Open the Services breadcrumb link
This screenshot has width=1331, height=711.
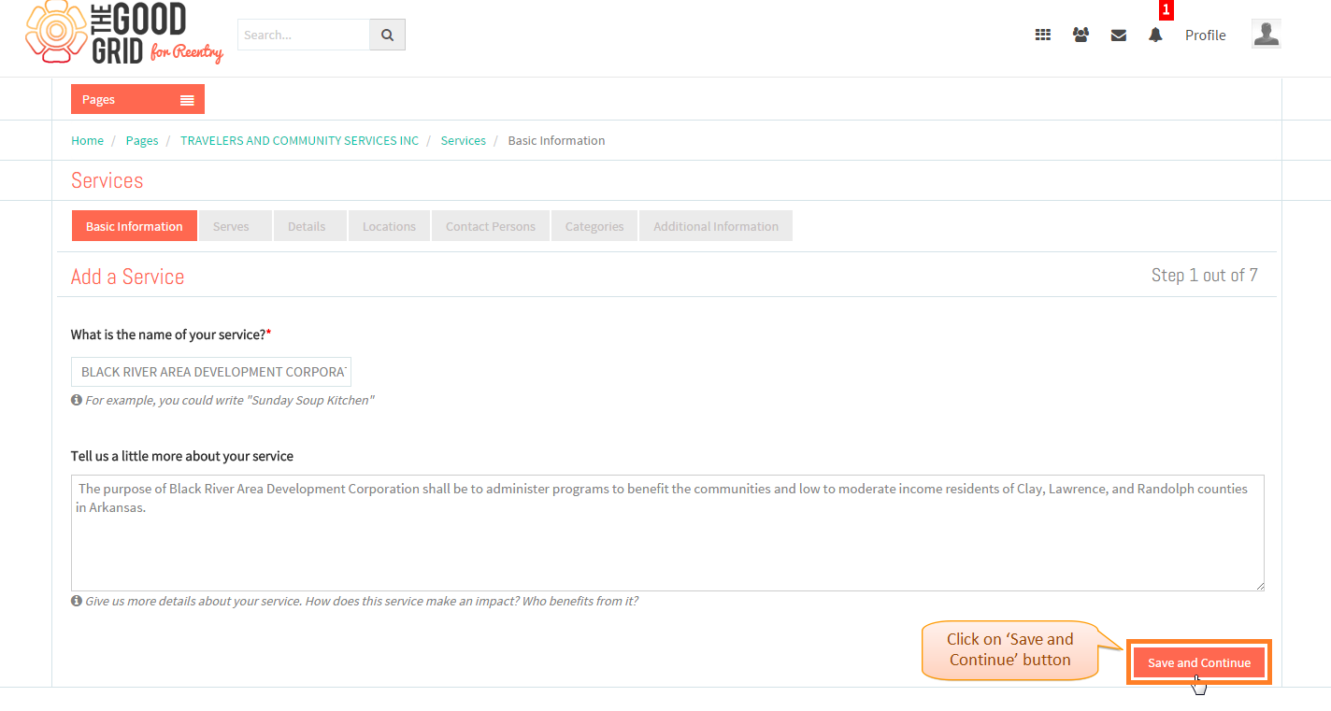[464, 141]
